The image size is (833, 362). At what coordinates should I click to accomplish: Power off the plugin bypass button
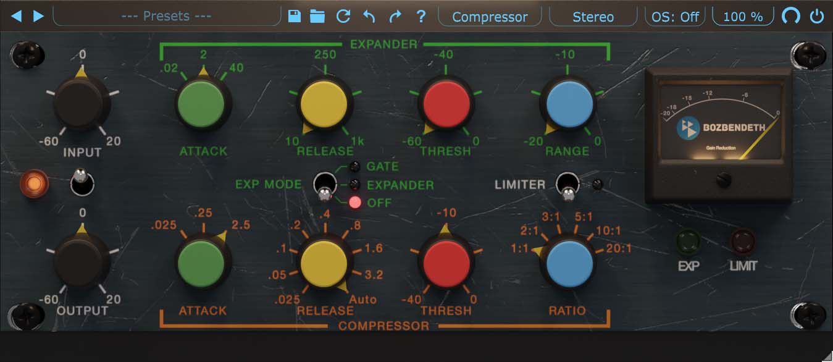818,16
